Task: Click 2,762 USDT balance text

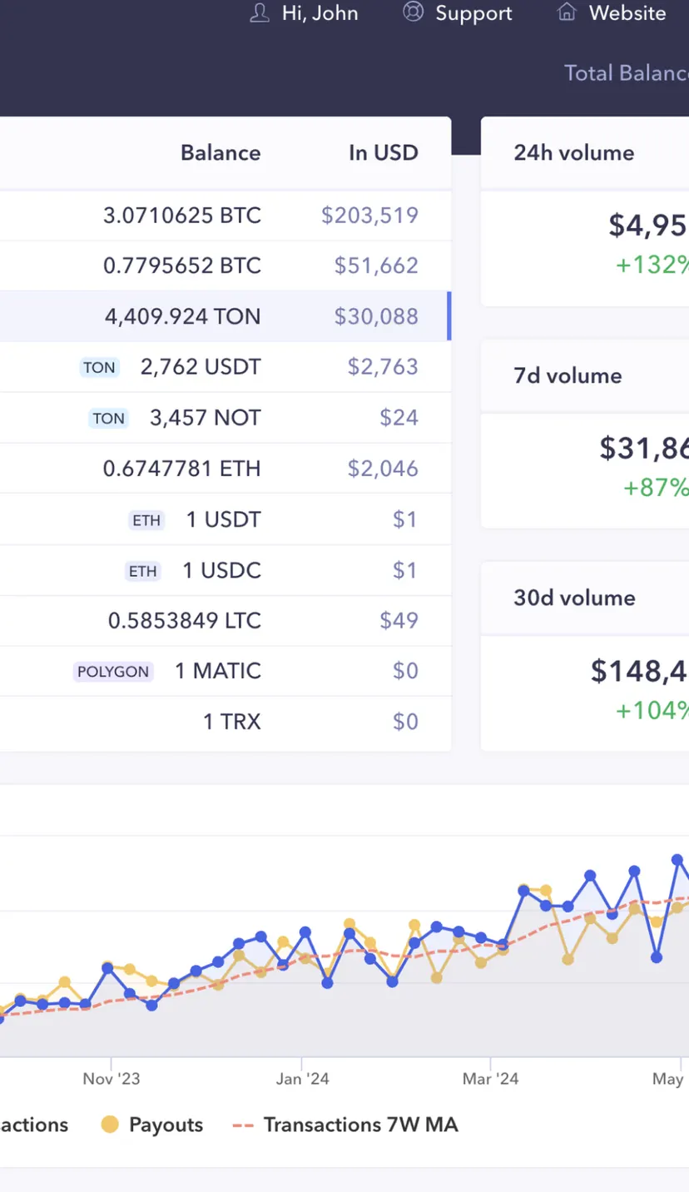Action: pos(201,367)
